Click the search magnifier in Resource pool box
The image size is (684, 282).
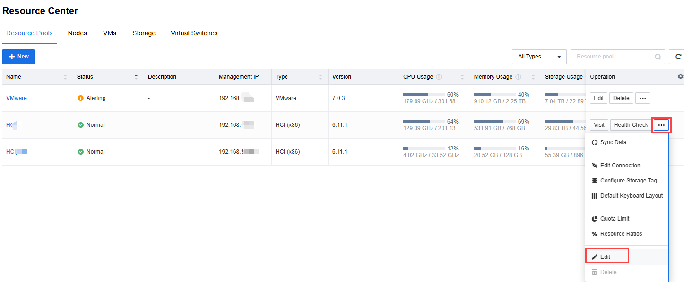(x=658, y=57)
